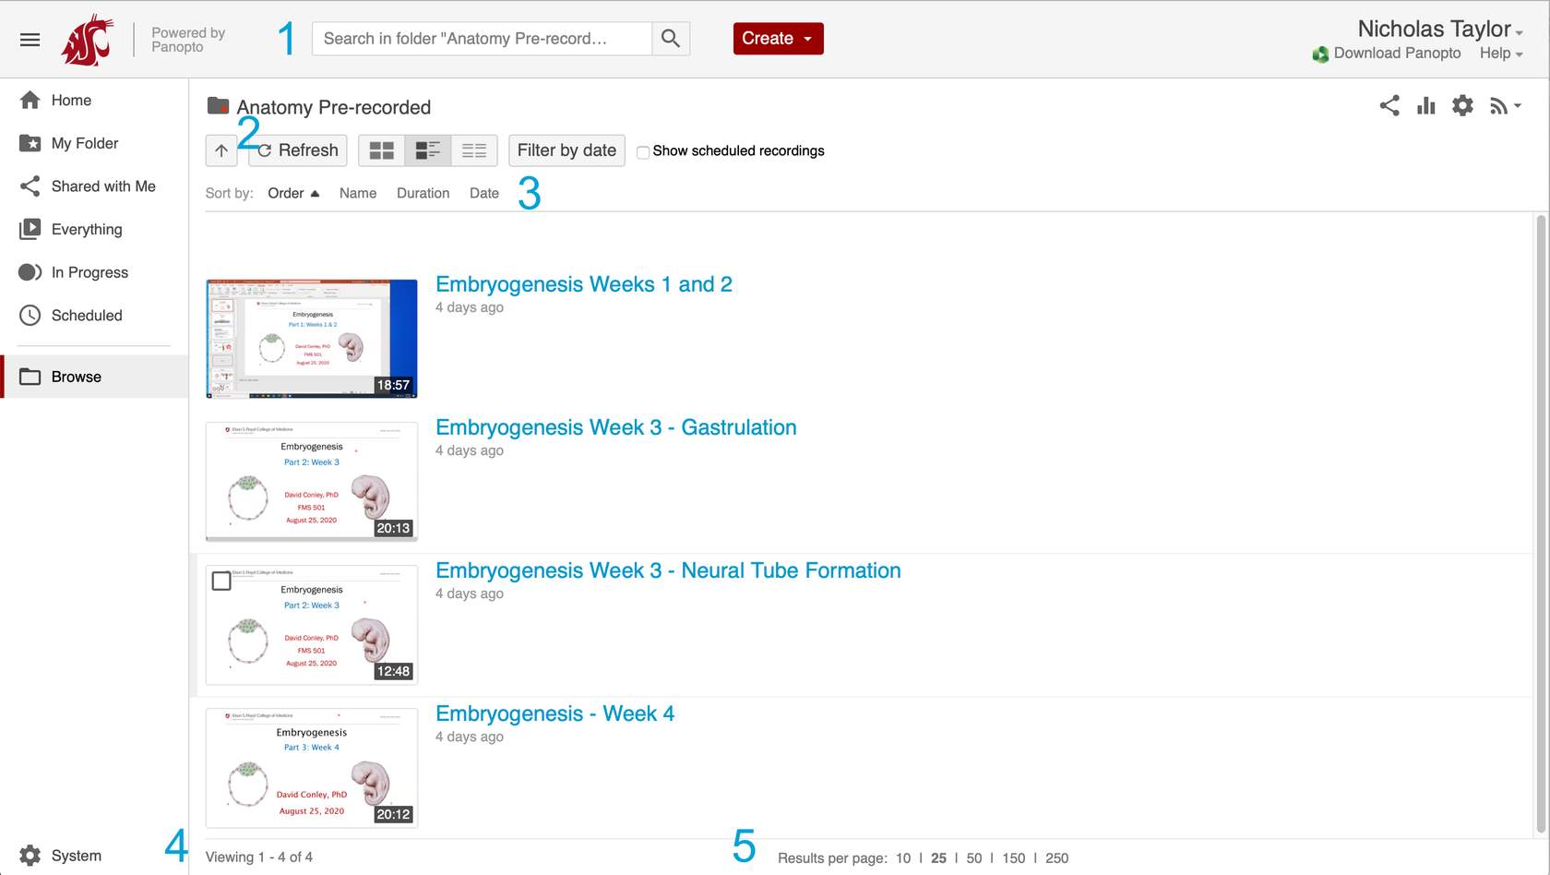Open folder settings gear icon
This screenshot has height=875, width=1550.
coord(1462,106)
